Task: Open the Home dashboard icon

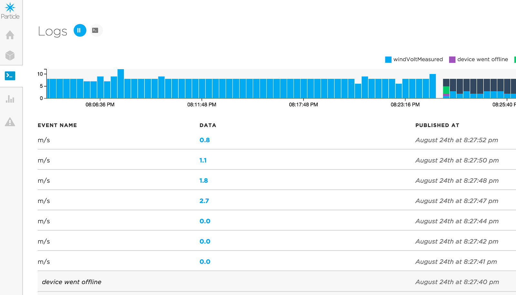Action: pyautogui.click(x=10, y=35)
